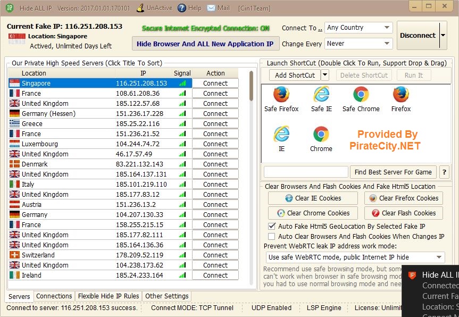Enable Auto Clear Browsers And Flash Cookies

[x=272, y=236]
